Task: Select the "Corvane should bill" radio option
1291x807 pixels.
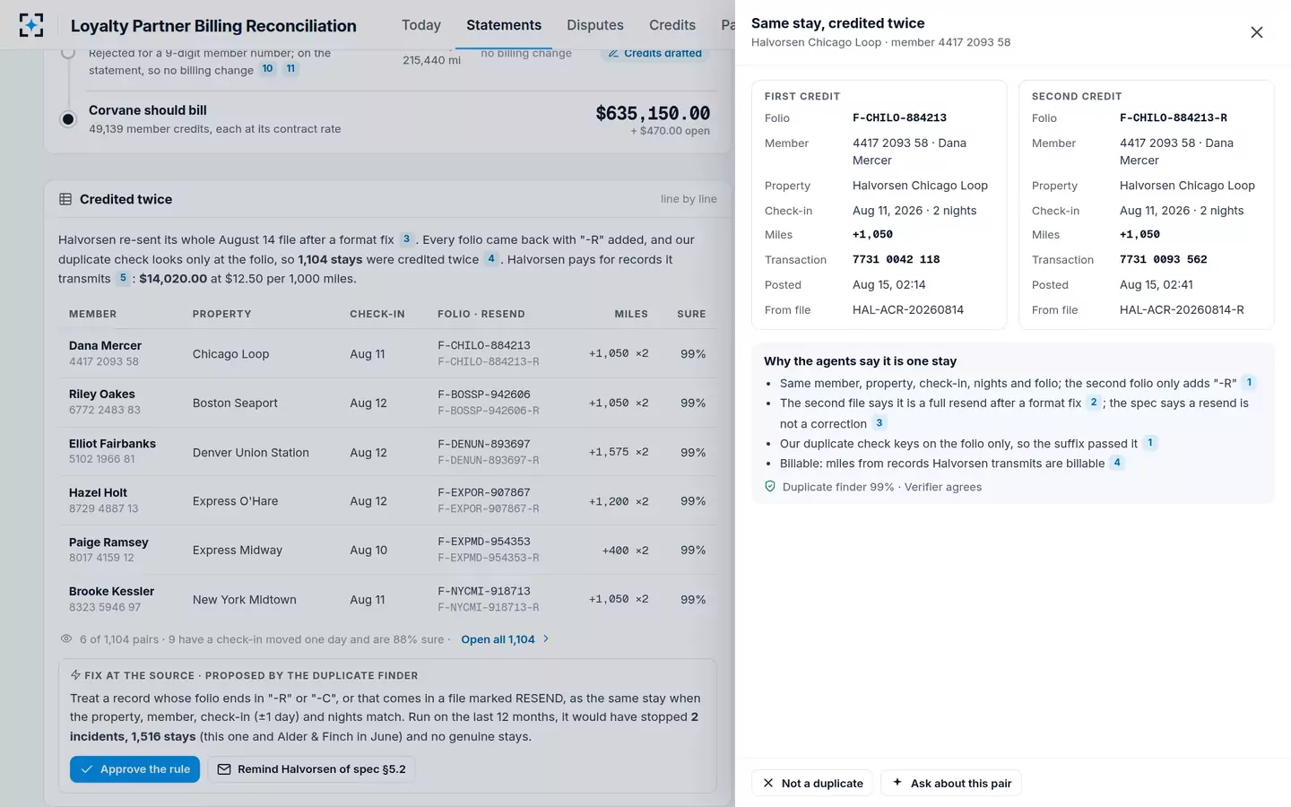Action: [x=68, y=118]
